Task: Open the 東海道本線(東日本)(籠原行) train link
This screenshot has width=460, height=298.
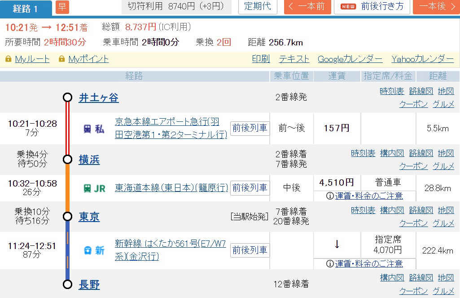Action: point(171,188)
